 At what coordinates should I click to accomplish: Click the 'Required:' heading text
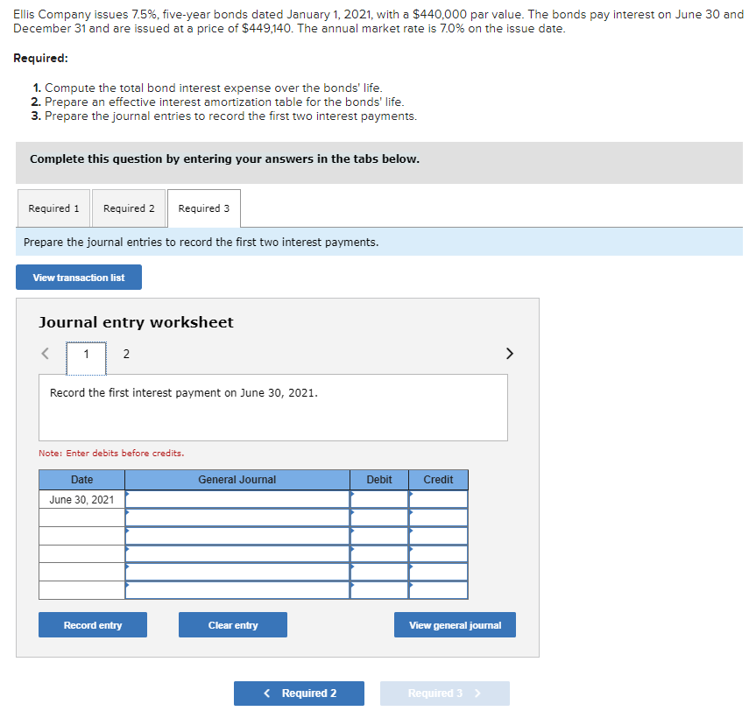point(40,59)
